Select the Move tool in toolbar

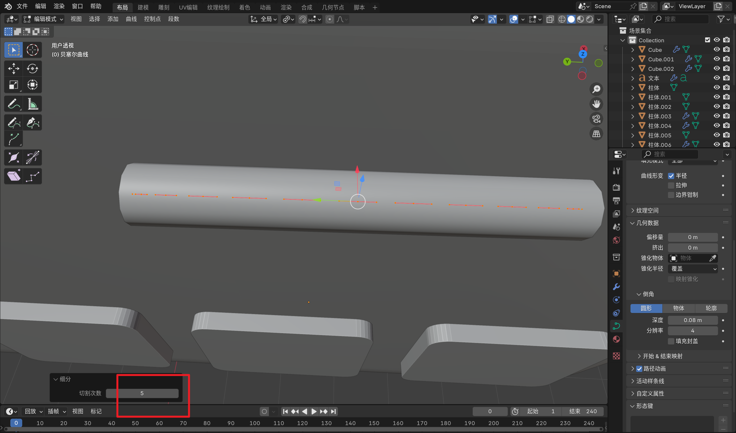(x=13, y=69)
